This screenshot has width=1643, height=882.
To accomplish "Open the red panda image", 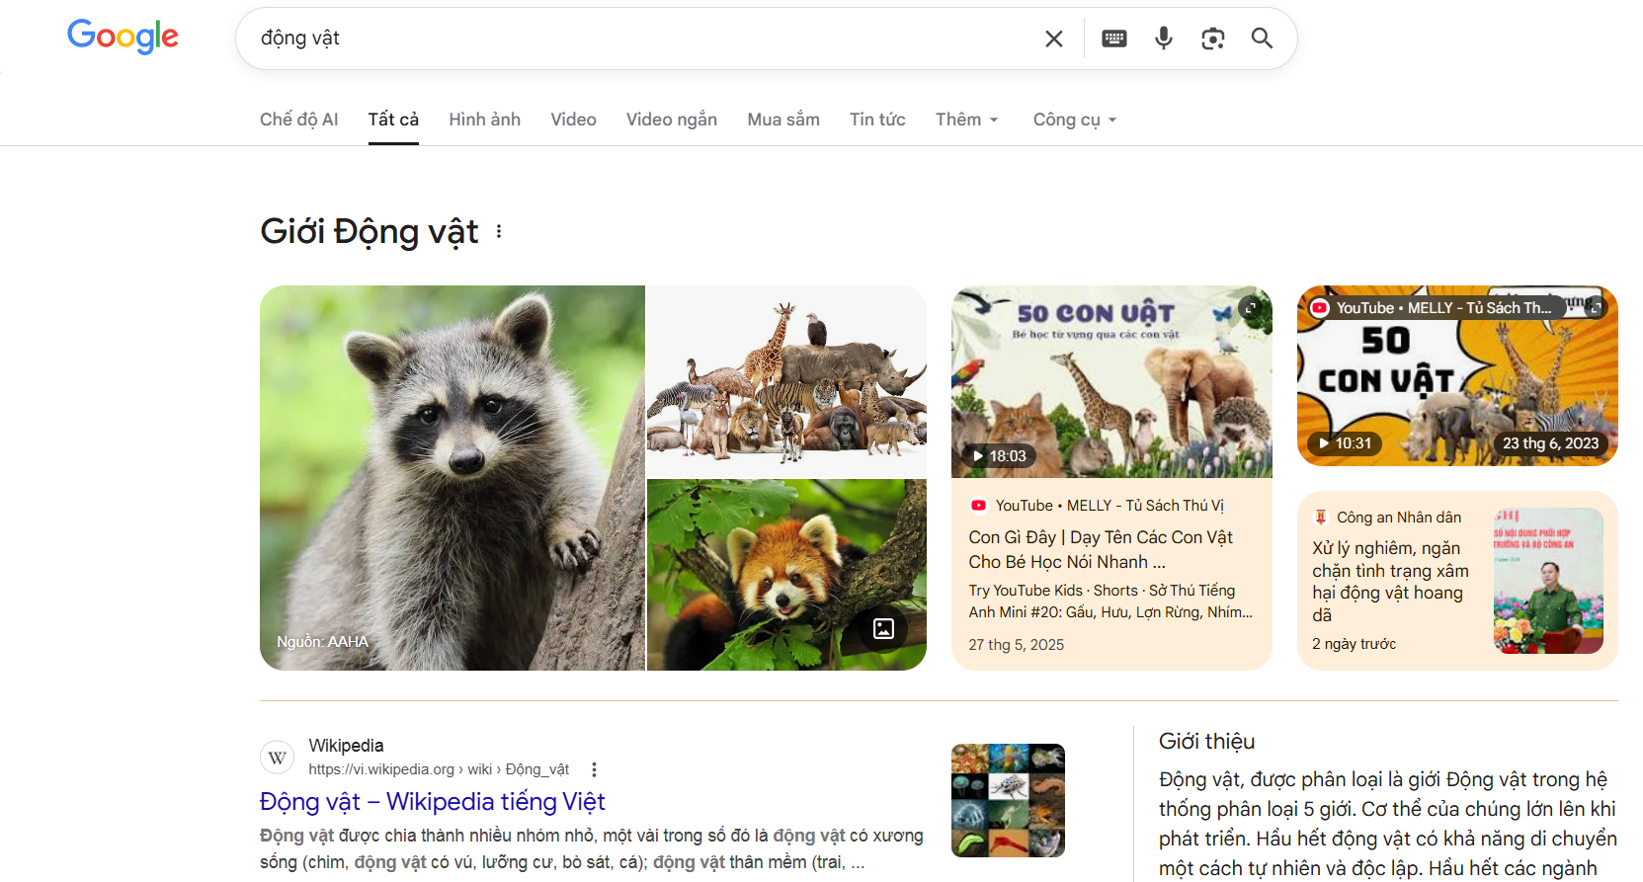I will tap(786, 575).
